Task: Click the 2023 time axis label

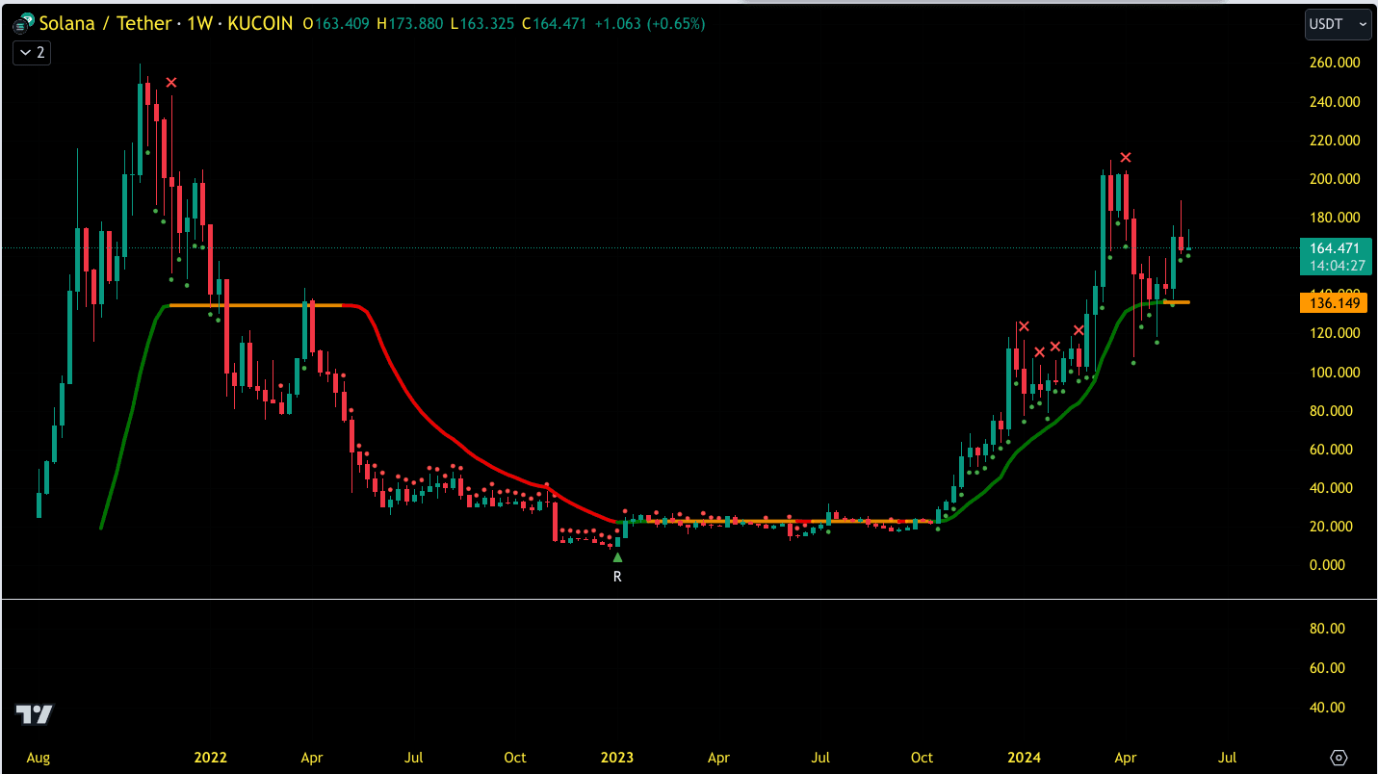Action: point(617,758)
